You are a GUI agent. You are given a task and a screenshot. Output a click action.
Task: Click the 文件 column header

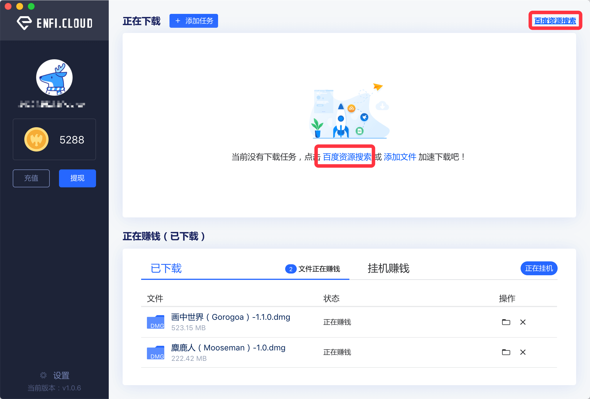click(155, 298)
